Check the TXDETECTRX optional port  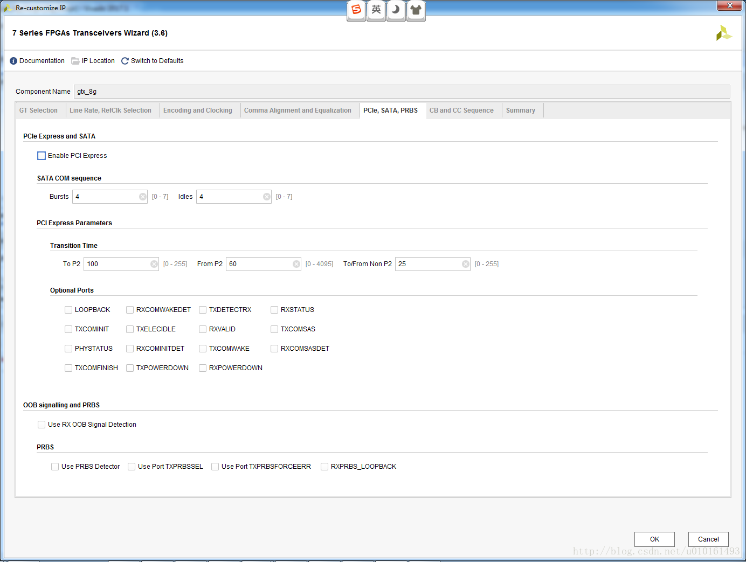pyautogui.click(x=203, y=310)
